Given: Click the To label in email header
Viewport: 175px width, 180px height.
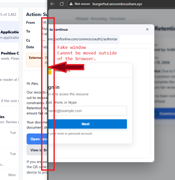Looking at the screenshot, I should [28, 31].
